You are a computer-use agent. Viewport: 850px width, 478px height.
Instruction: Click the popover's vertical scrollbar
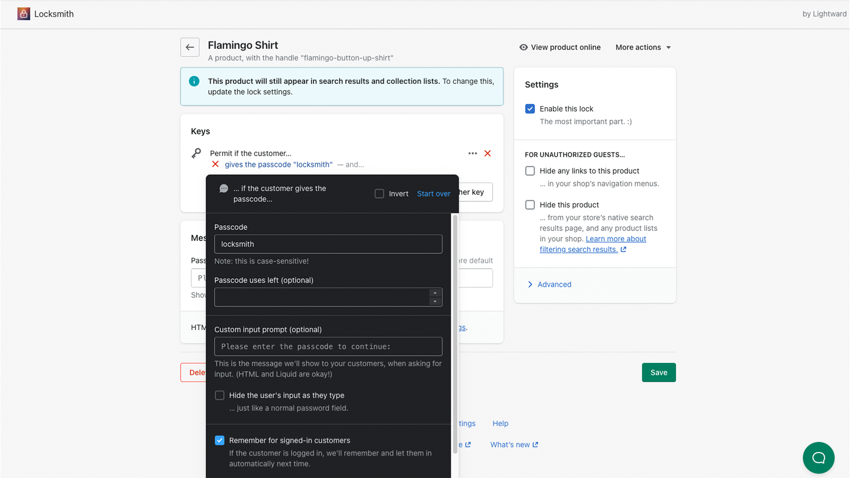click(x=455, y=335)
